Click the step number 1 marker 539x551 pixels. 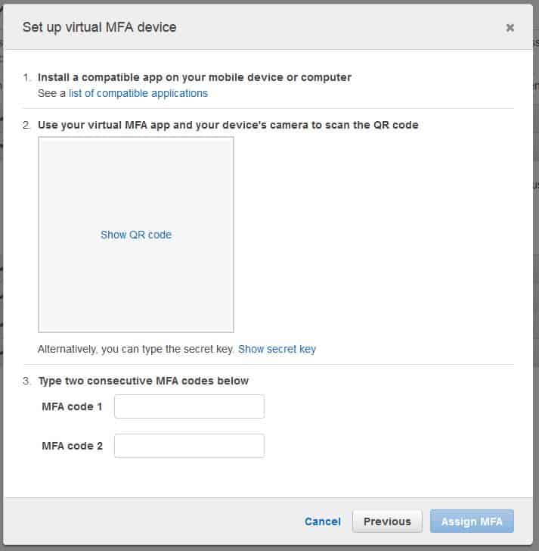pyautogui.click(x=26, y=77)
